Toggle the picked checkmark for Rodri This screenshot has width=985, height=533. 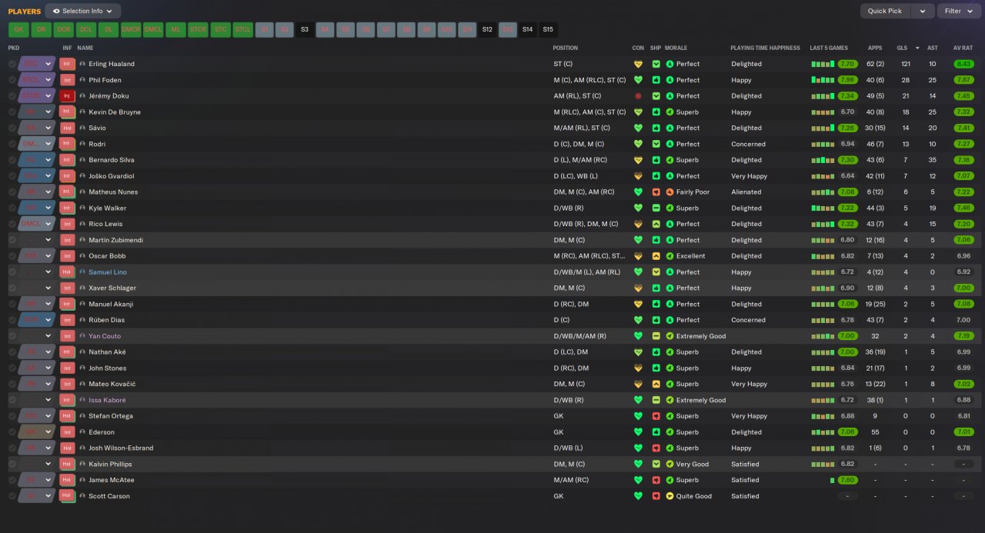coord(12,144)
